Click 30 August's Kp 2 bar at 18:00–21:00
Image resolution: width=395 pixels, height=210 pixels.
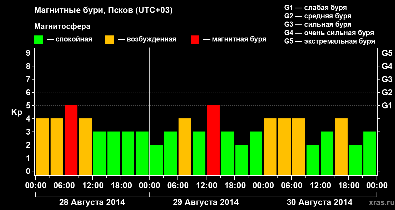pos(355,160)
